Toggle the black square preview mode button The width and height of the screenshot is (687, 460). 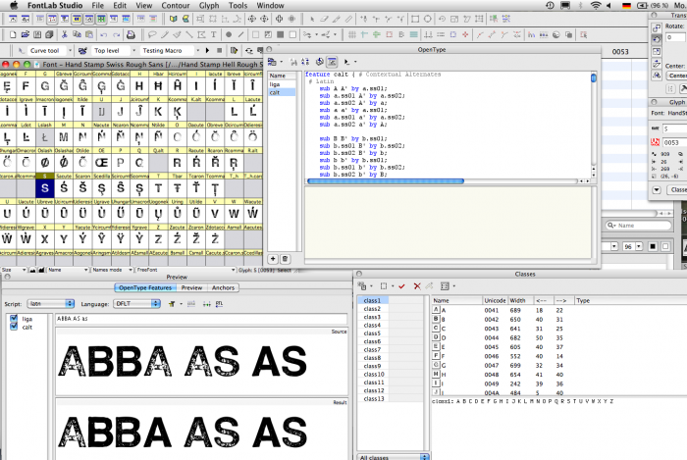[653, 247]
